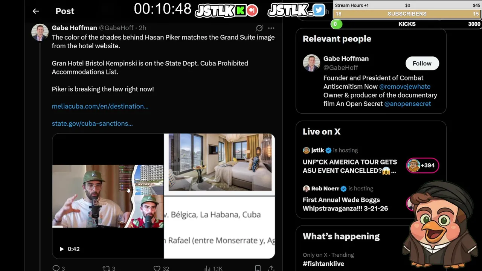Click the 'Only on X · Trending' label
482x271 pixels.
point(328,255)
